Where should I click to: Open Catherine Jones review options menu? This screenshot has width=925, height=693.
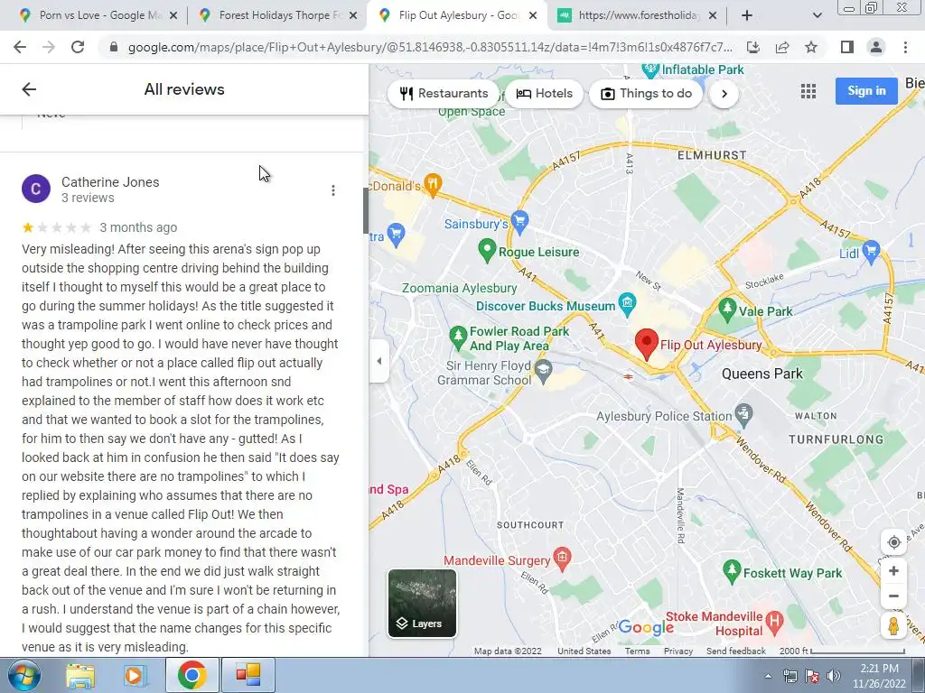(x=333, y=190)
